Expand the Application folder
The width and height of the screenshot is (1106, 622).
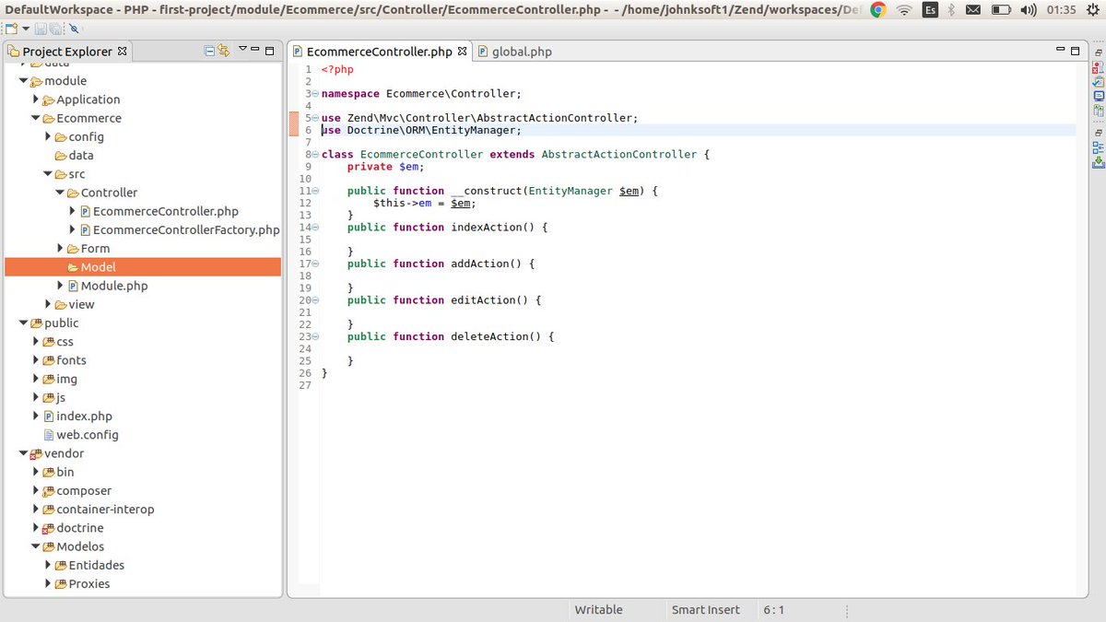pyautogui.click(x=36, y=100)
